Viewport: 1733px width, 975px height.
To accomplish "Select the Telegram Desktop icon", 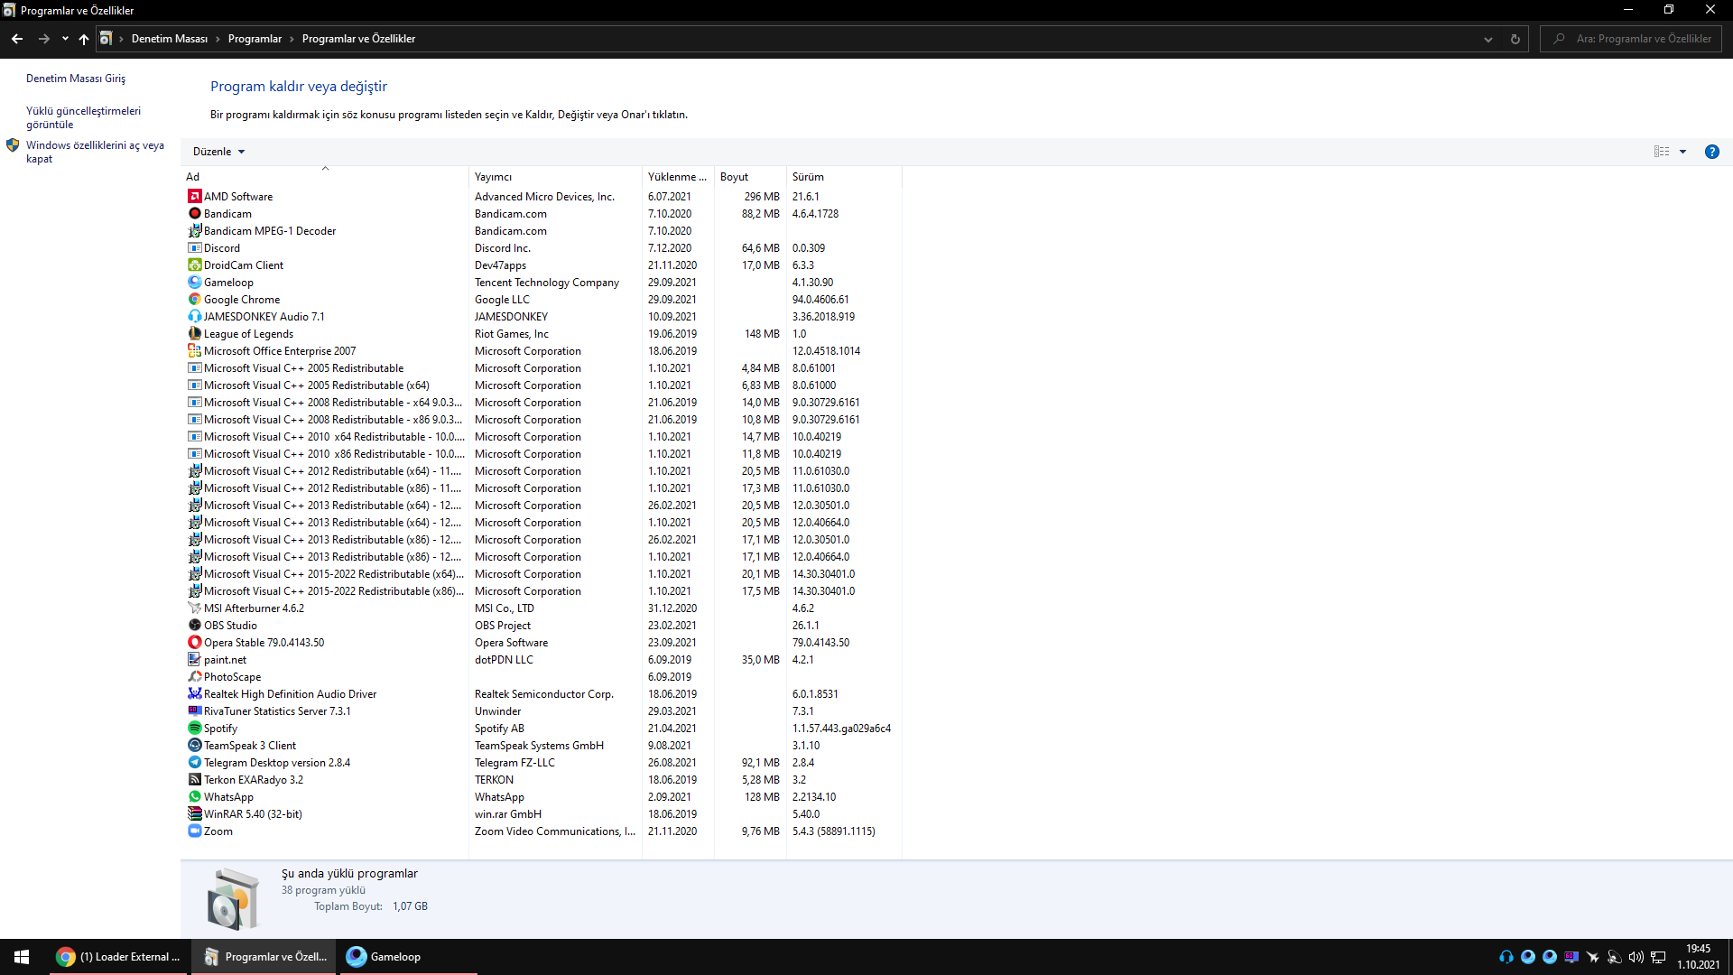I will click(194, 762).
